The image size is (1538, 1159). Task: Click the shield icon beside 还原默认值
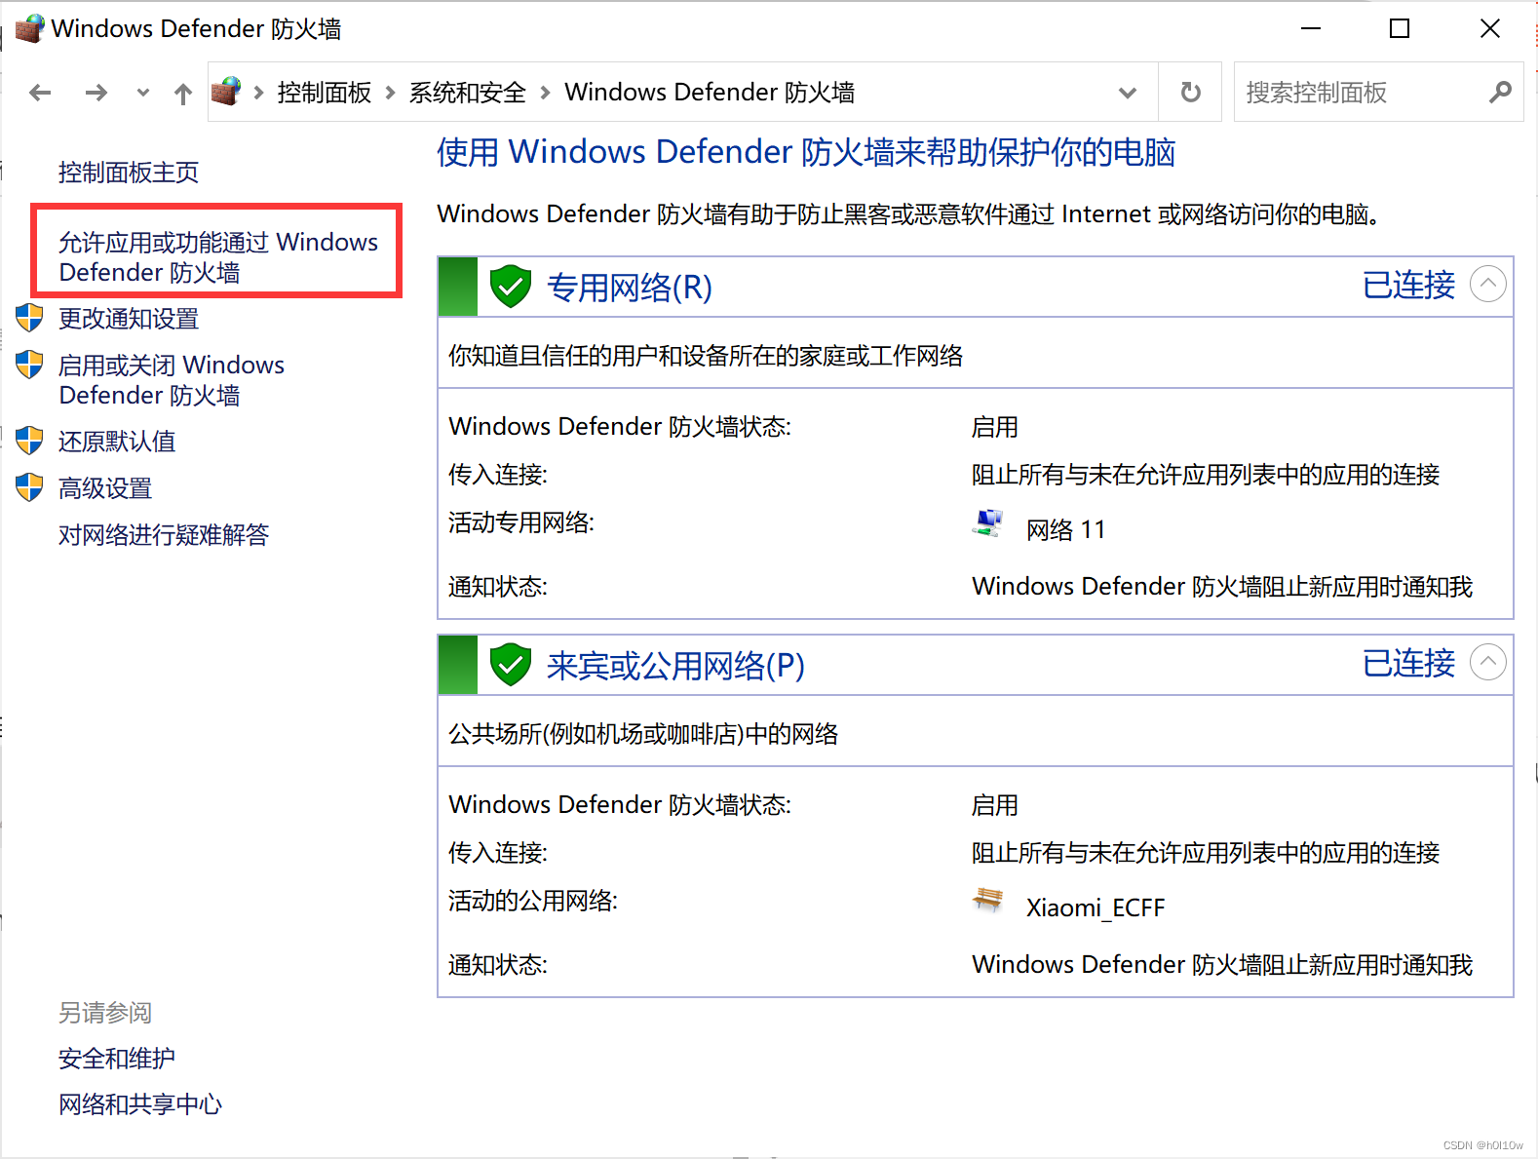coord(30,441)
